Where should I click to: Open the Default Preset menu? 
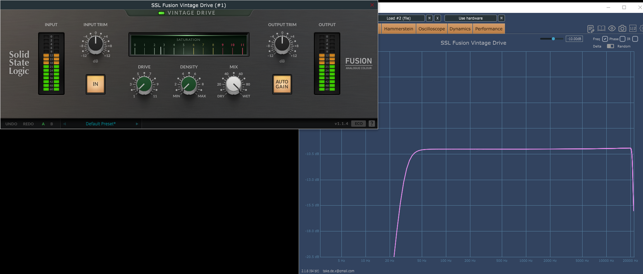coord(101,124)
